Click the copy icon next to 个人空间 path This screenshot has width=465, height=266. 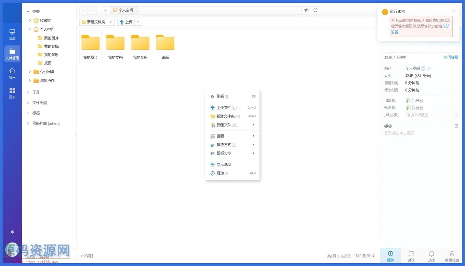coord(423,68)
